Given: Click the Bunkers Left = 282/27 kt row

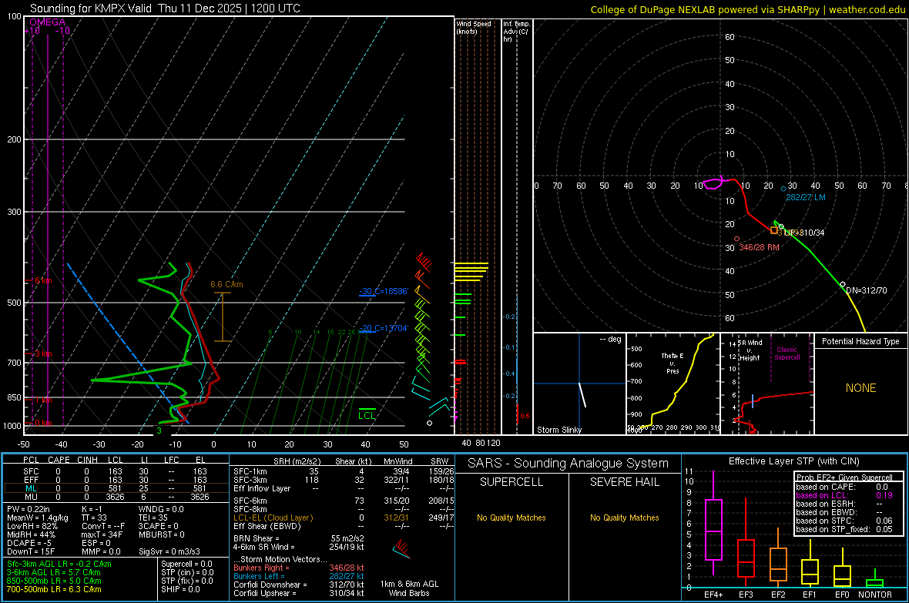Looking at the screenshot, I should click(x=299, y=576).
